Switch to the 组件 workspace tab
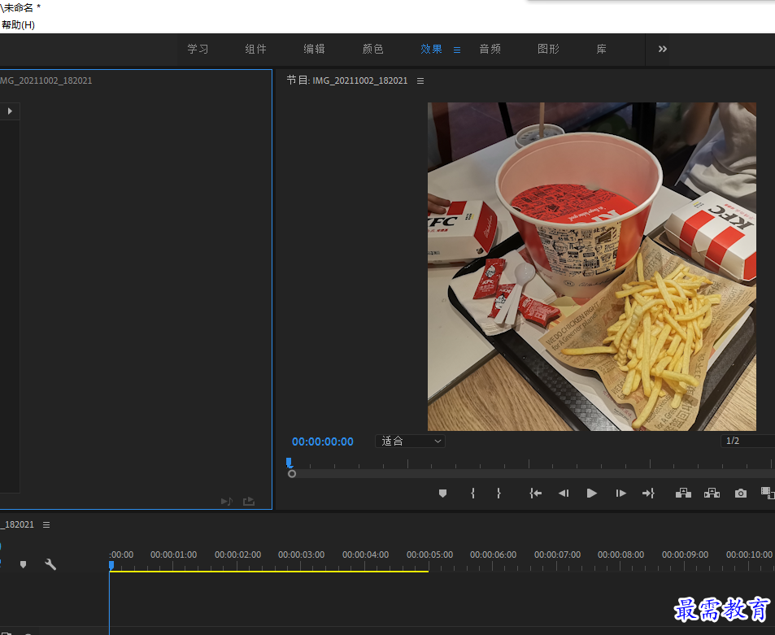Viewport: 775px width, 635px height. click(255, 49)
